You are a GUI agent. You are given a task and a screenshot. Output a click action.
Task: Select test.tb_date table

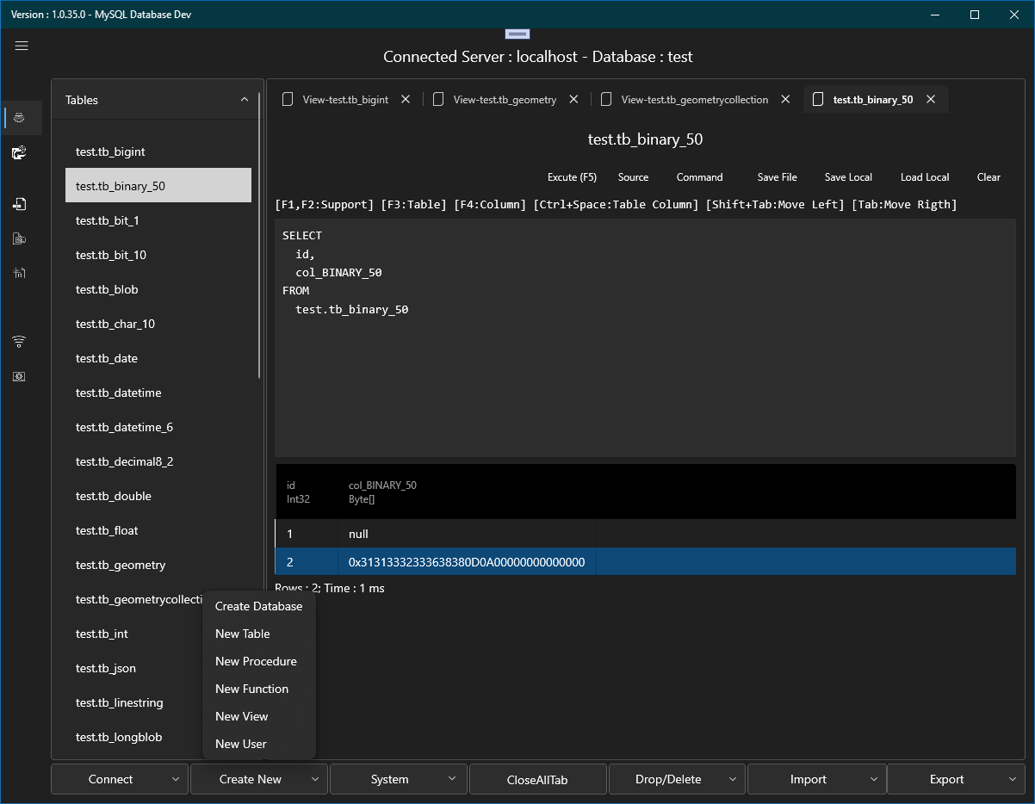158,358
